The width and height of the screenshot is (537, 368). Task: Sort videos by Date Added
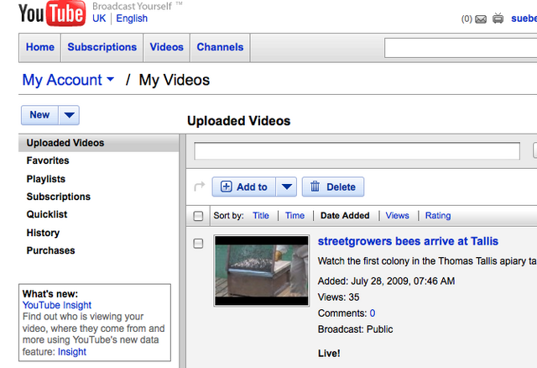[345, 216]
